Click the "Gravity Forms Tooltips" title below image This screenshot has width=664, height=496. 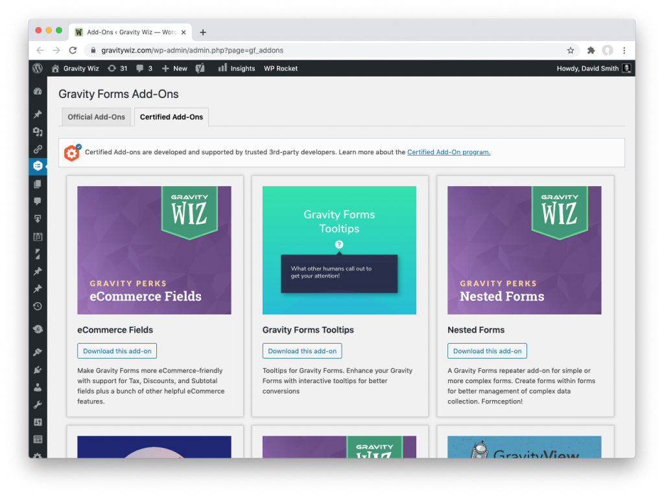(308, 330)
